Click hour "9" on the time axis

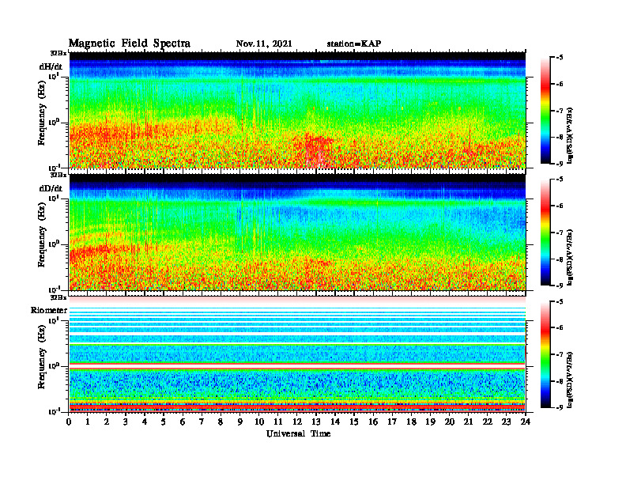240,422
